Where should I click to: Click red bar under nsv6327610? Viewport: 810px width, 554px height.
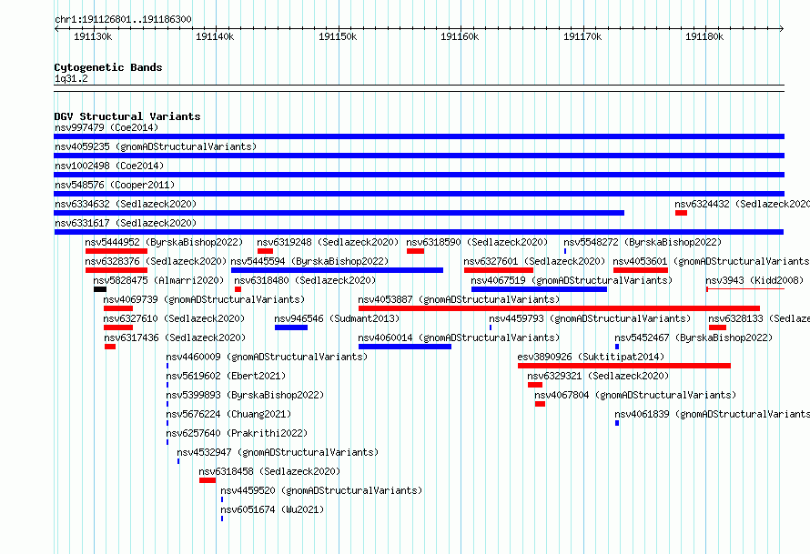(x=118, y=327)
